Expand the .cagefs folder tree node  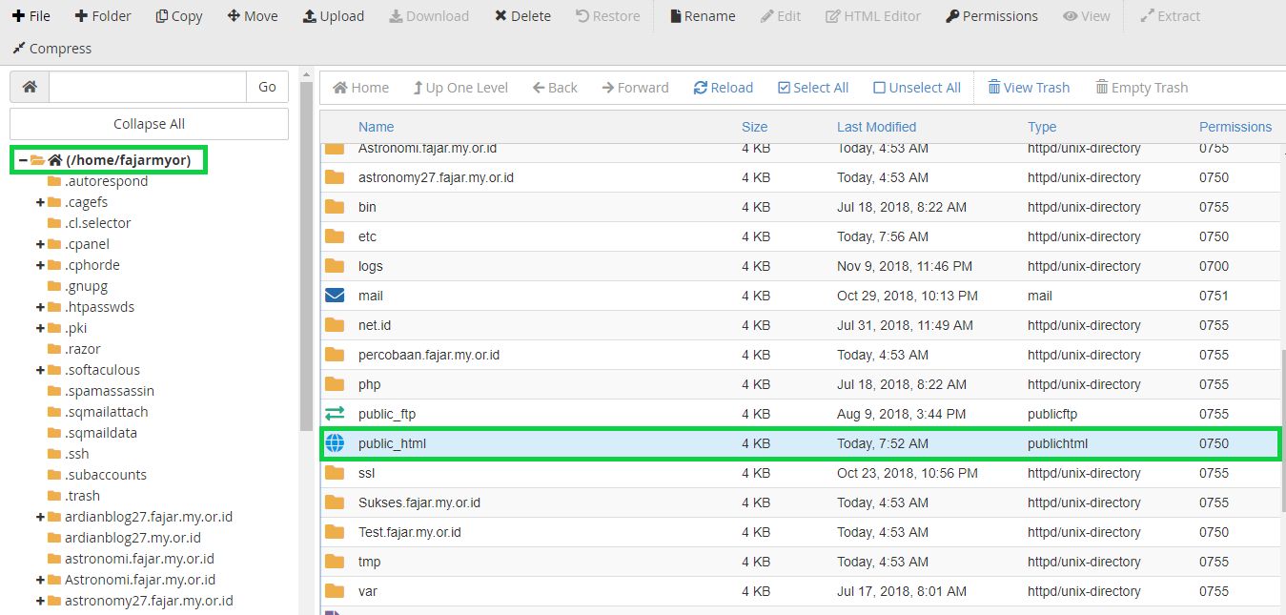coord(40,202)
